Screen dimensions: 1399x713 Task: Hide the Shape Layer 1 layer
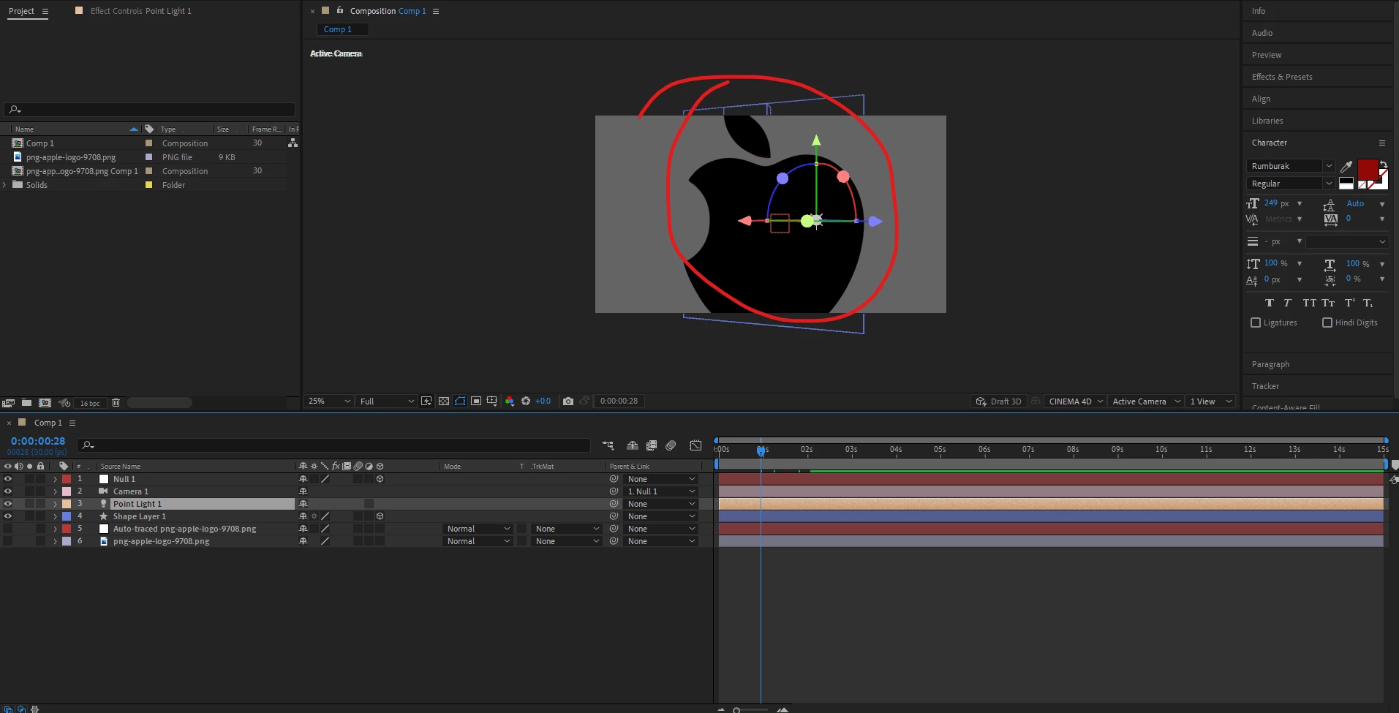[x=8, y=516]
